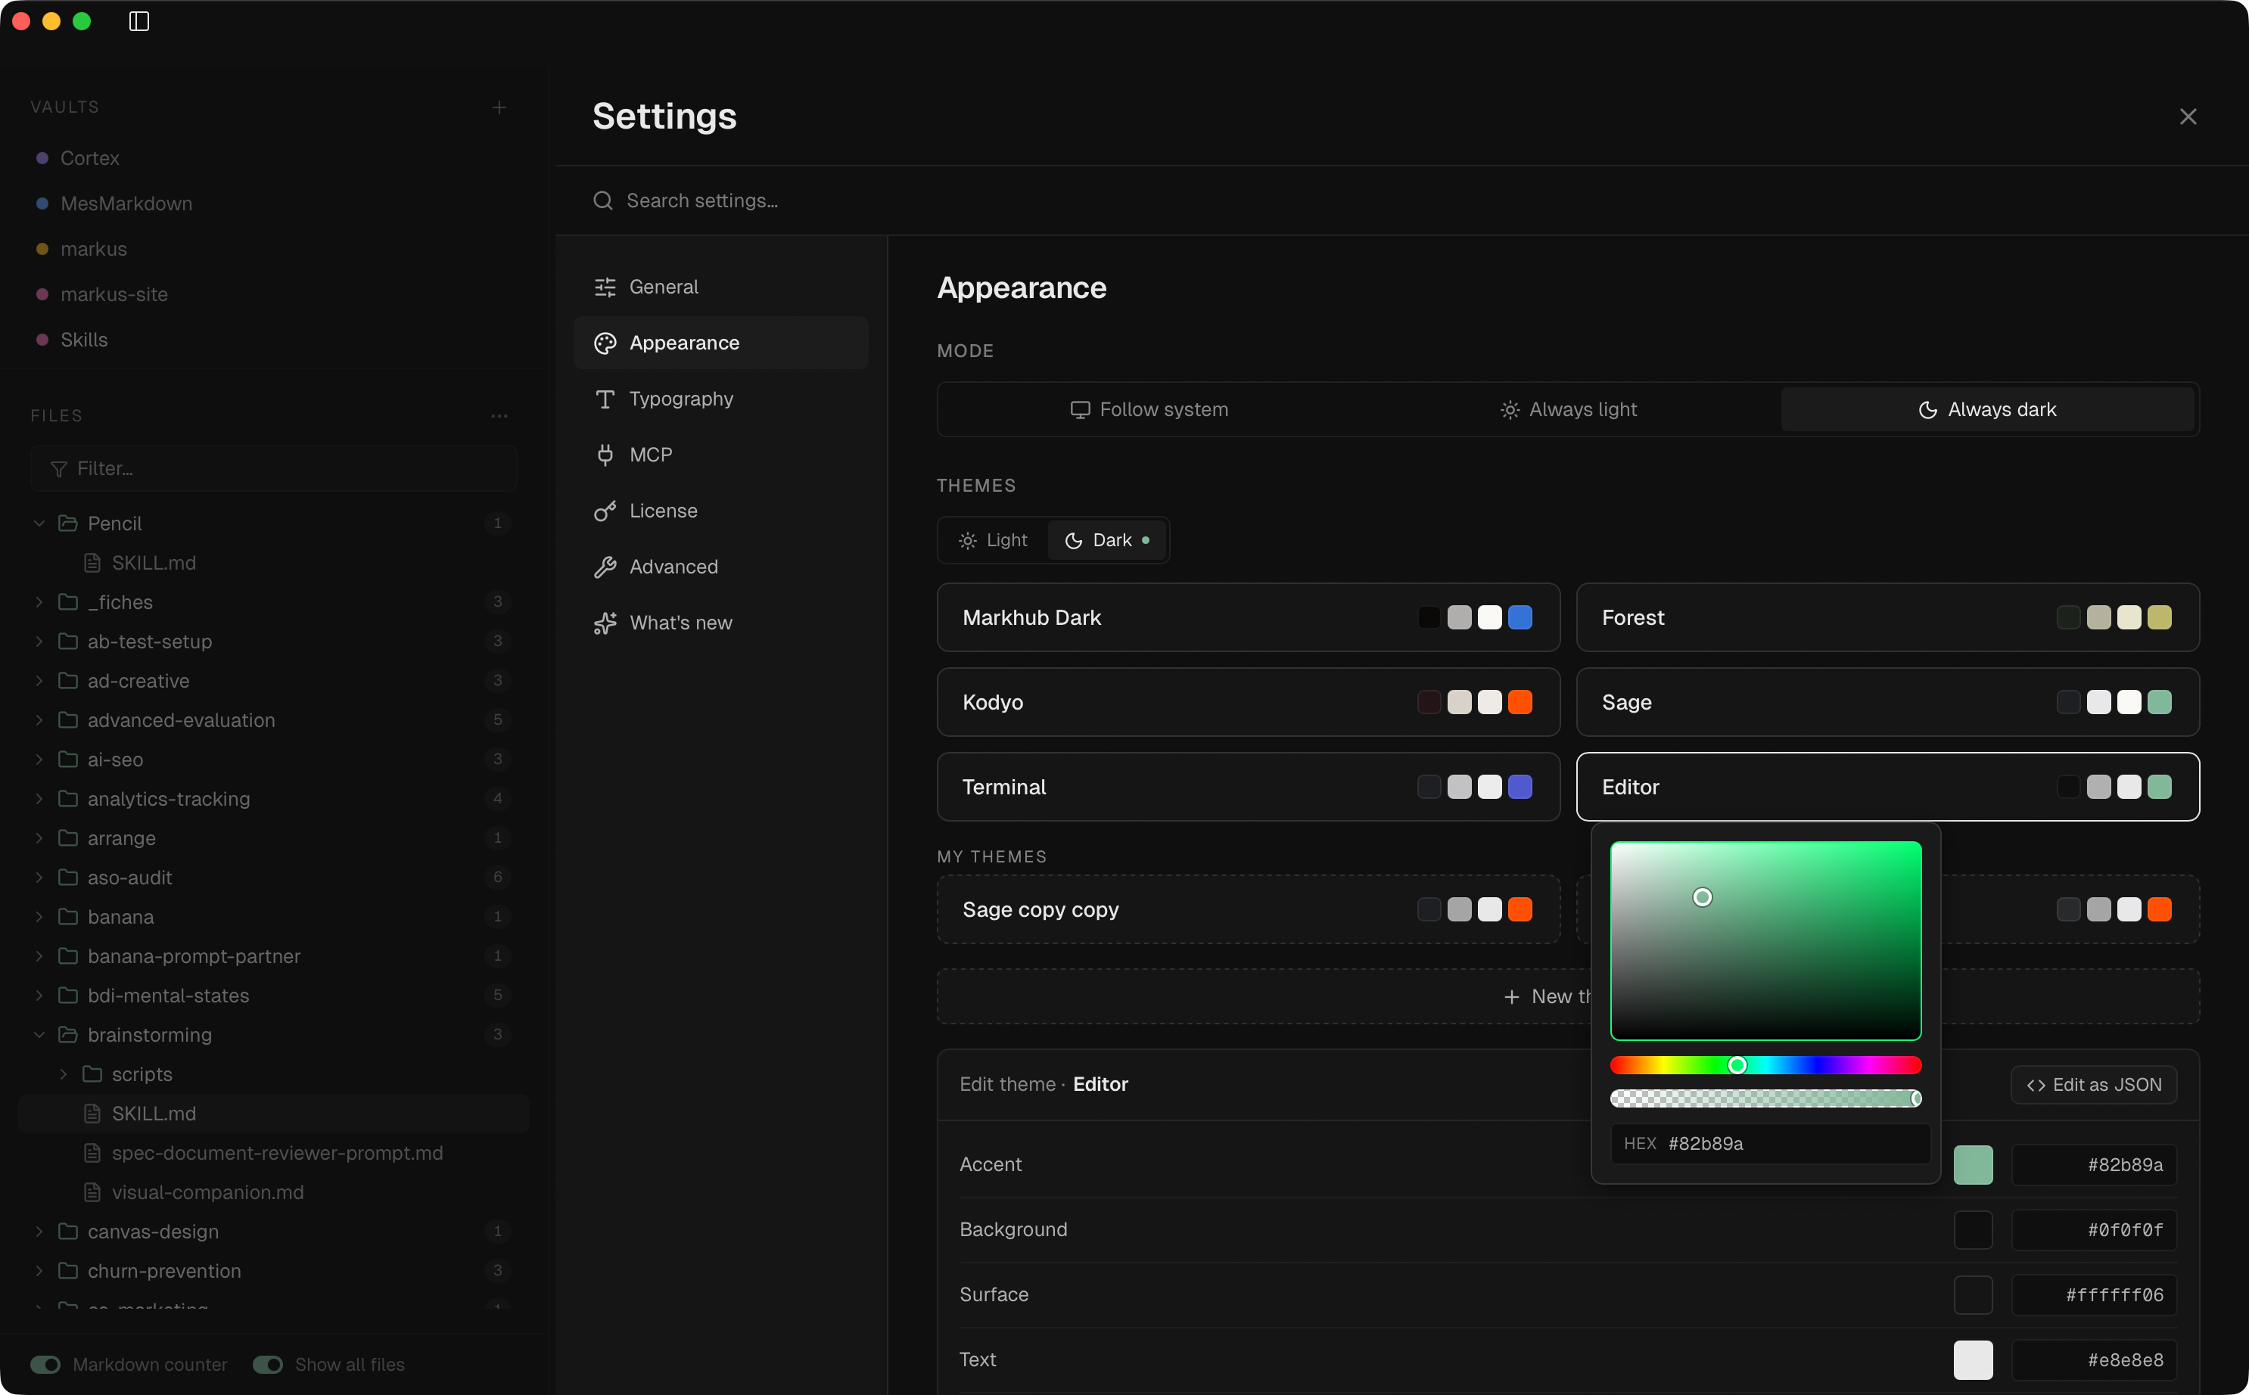Go to MCP settings
The height and width of the screenshot is (1395, 2249).
click(x=720, y=455)
